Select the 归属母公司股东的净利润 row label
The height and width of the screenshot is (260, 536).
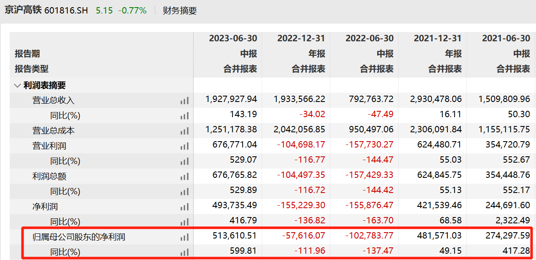(79, 237)
